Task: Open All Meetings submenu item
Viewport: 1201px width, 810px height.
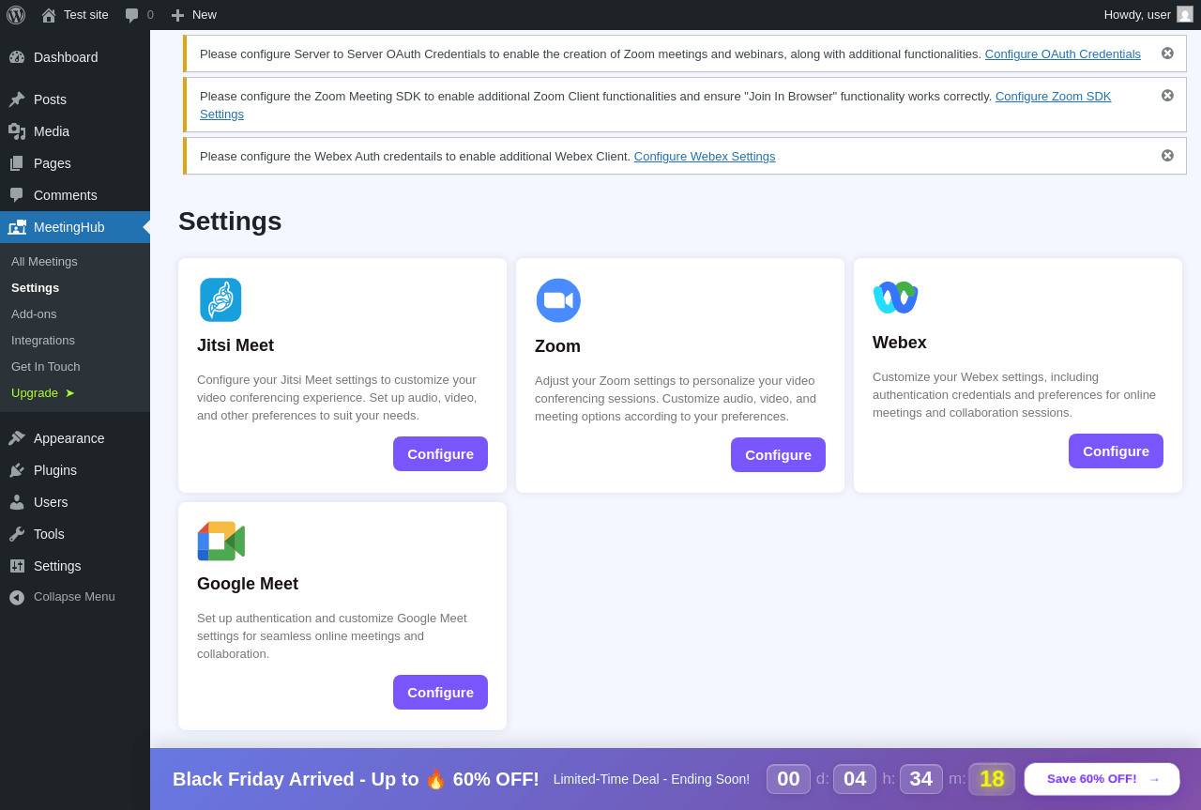Action: (x=44, y=261)
